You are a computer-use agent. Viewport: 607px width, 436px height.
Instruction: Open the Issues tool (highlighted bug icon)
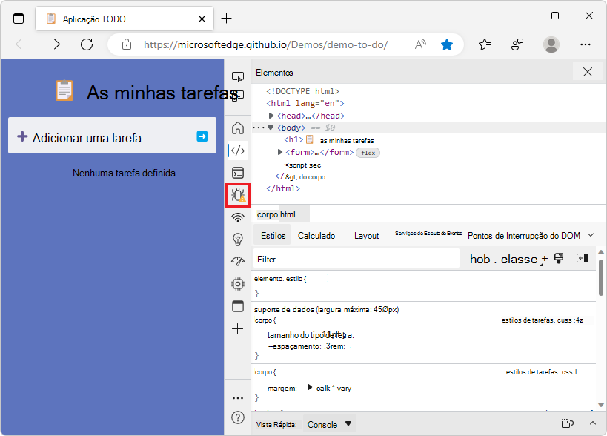(237, 195)
